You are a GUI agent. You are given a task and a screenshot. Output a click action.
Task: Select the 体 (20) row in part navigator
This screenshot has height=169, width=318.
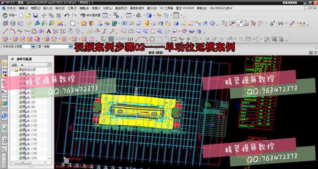click(29, 158)
